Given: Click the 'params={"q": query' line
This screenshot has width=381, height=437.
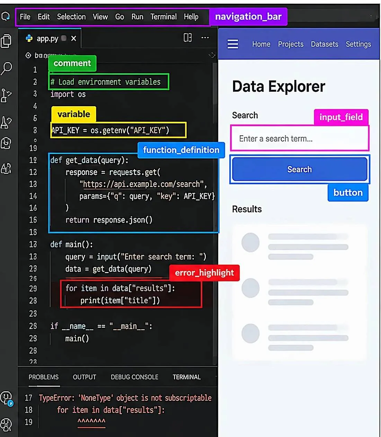Looking at the screenshot, I should point(147,196).
